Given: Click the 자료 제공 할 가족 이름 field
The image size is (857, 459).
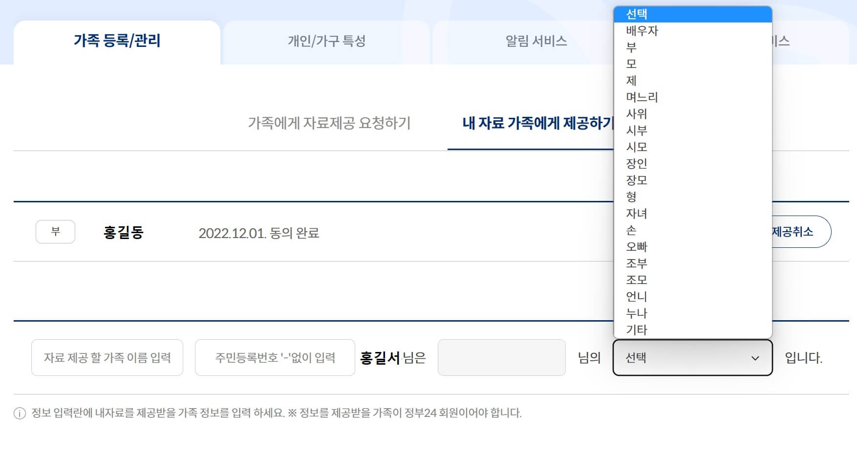Looking at the screenshot, I should coord(107,358).
